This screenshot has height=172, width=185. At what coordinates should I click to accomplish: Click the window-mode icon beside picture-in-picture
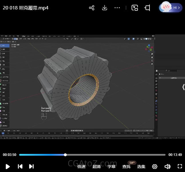click(147, 8)
